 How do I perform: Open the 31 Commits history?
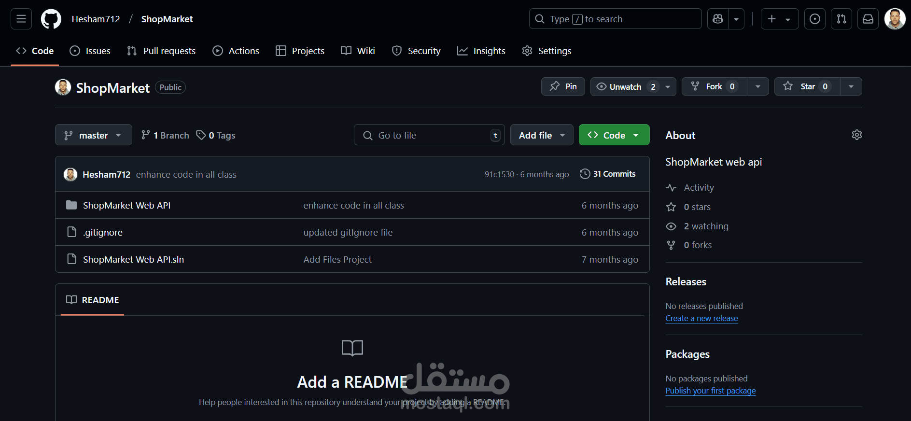[608, 174]
